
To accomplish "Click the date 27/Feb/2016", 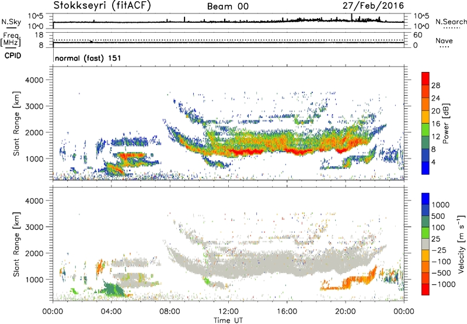I will 373,5.
